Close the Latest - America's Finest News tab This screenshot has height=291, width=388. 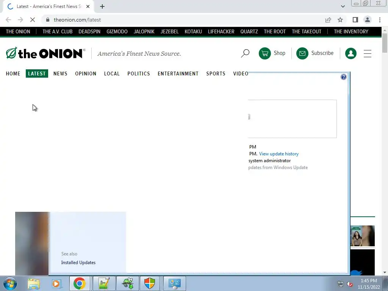88,6
